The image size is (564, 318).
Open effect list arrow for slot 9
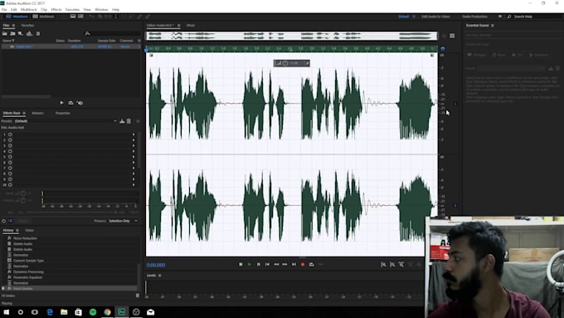tap(134, 179)
